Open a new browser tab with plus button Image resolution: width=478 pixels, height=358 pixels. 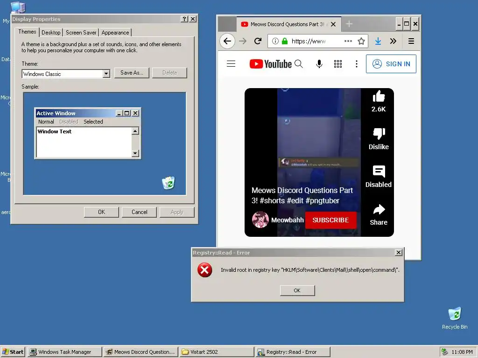[x=349, y=24]
